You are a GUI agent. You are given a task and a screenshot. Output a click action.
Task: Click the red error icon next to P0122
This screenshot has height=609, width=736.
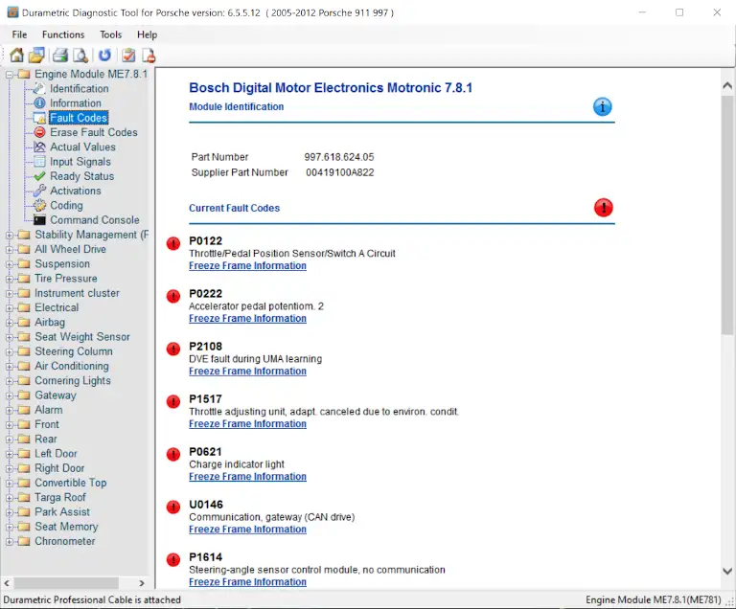pos(173,244)
